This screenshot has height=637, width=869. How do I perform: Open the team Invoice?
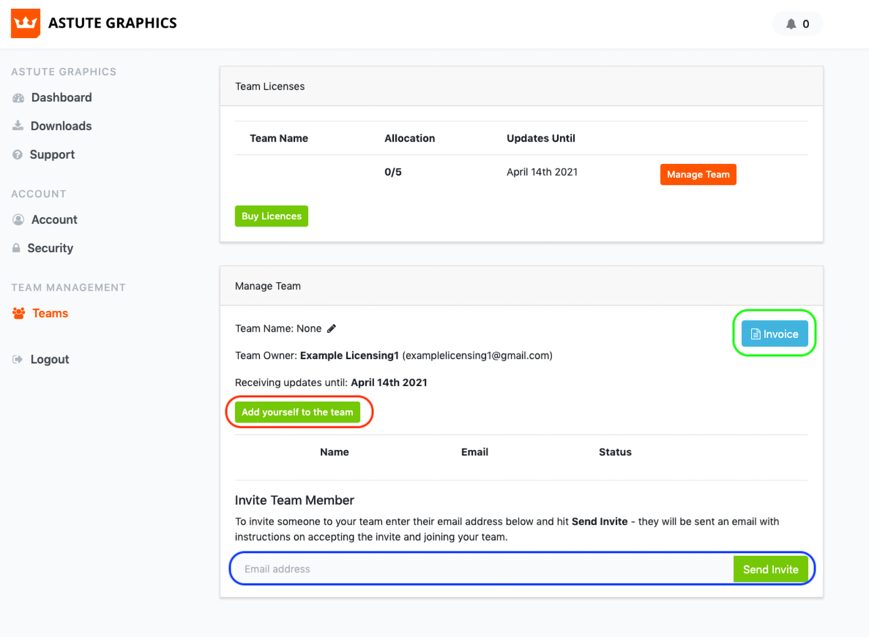click(774, 334)
